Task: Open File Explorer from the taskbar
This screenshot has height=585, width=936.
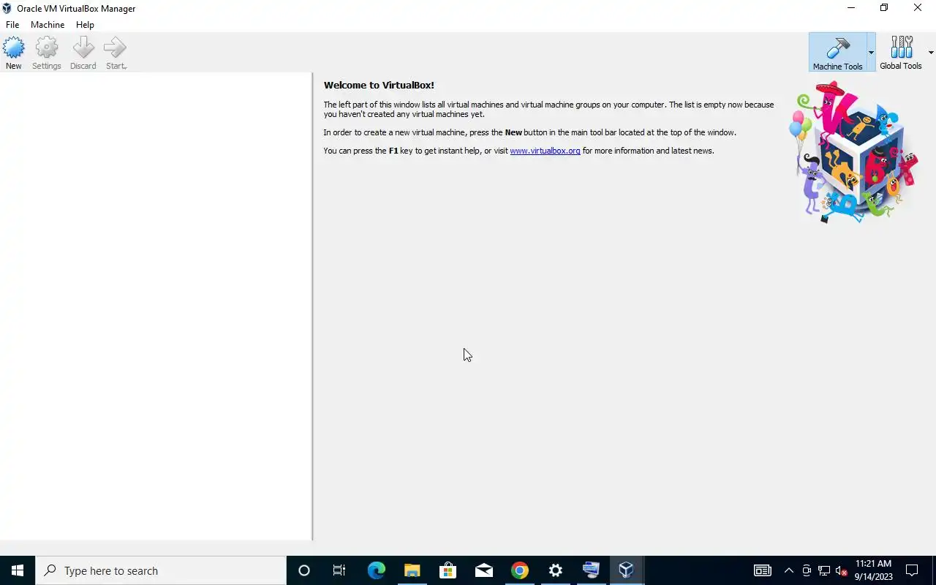Action: click(x=412, y=570)
